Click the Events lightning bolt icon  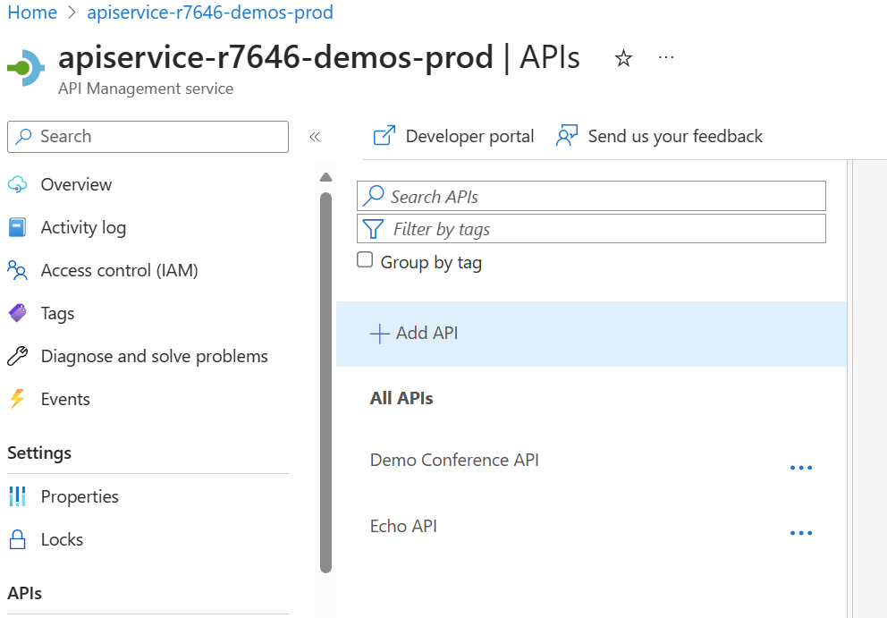[18, 399]
